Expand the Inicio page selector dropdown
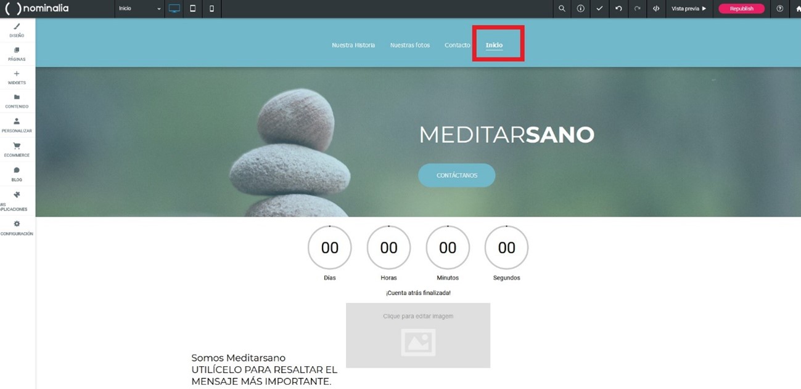Screen dimensions: 801x389 (139, 9)
